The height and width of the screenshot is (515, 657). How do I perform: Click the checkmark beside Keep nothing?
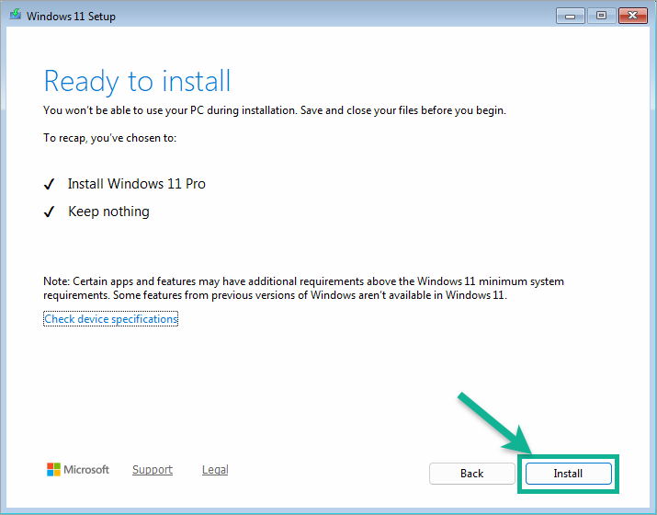[x=49, y=212]
